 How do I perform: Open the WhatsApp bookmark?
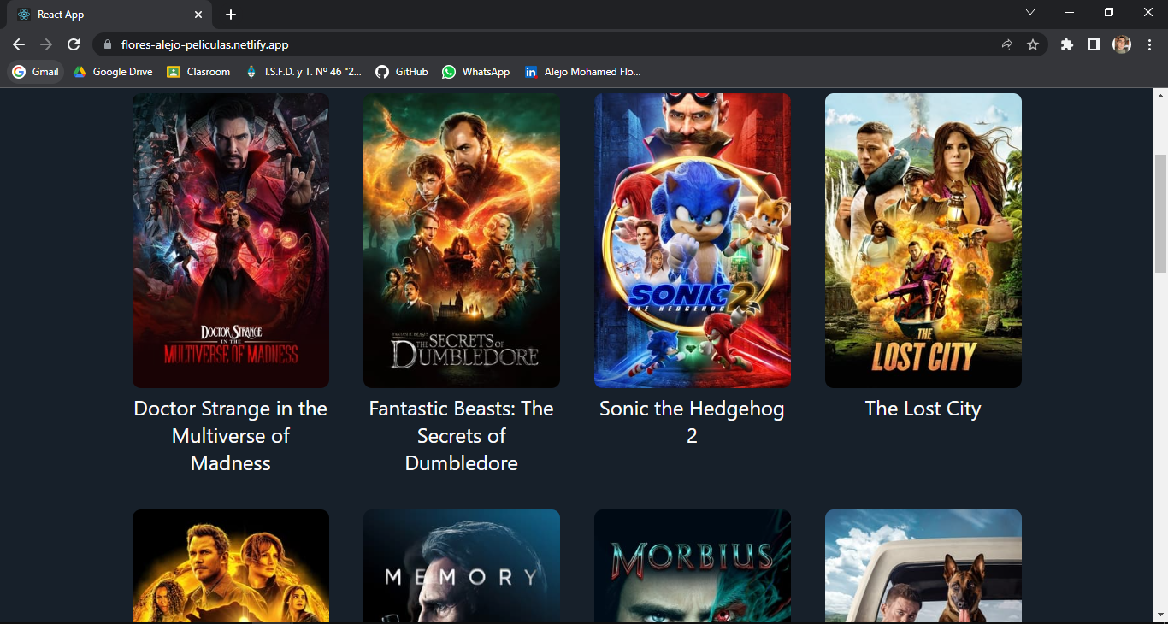[x=476, y=72]
